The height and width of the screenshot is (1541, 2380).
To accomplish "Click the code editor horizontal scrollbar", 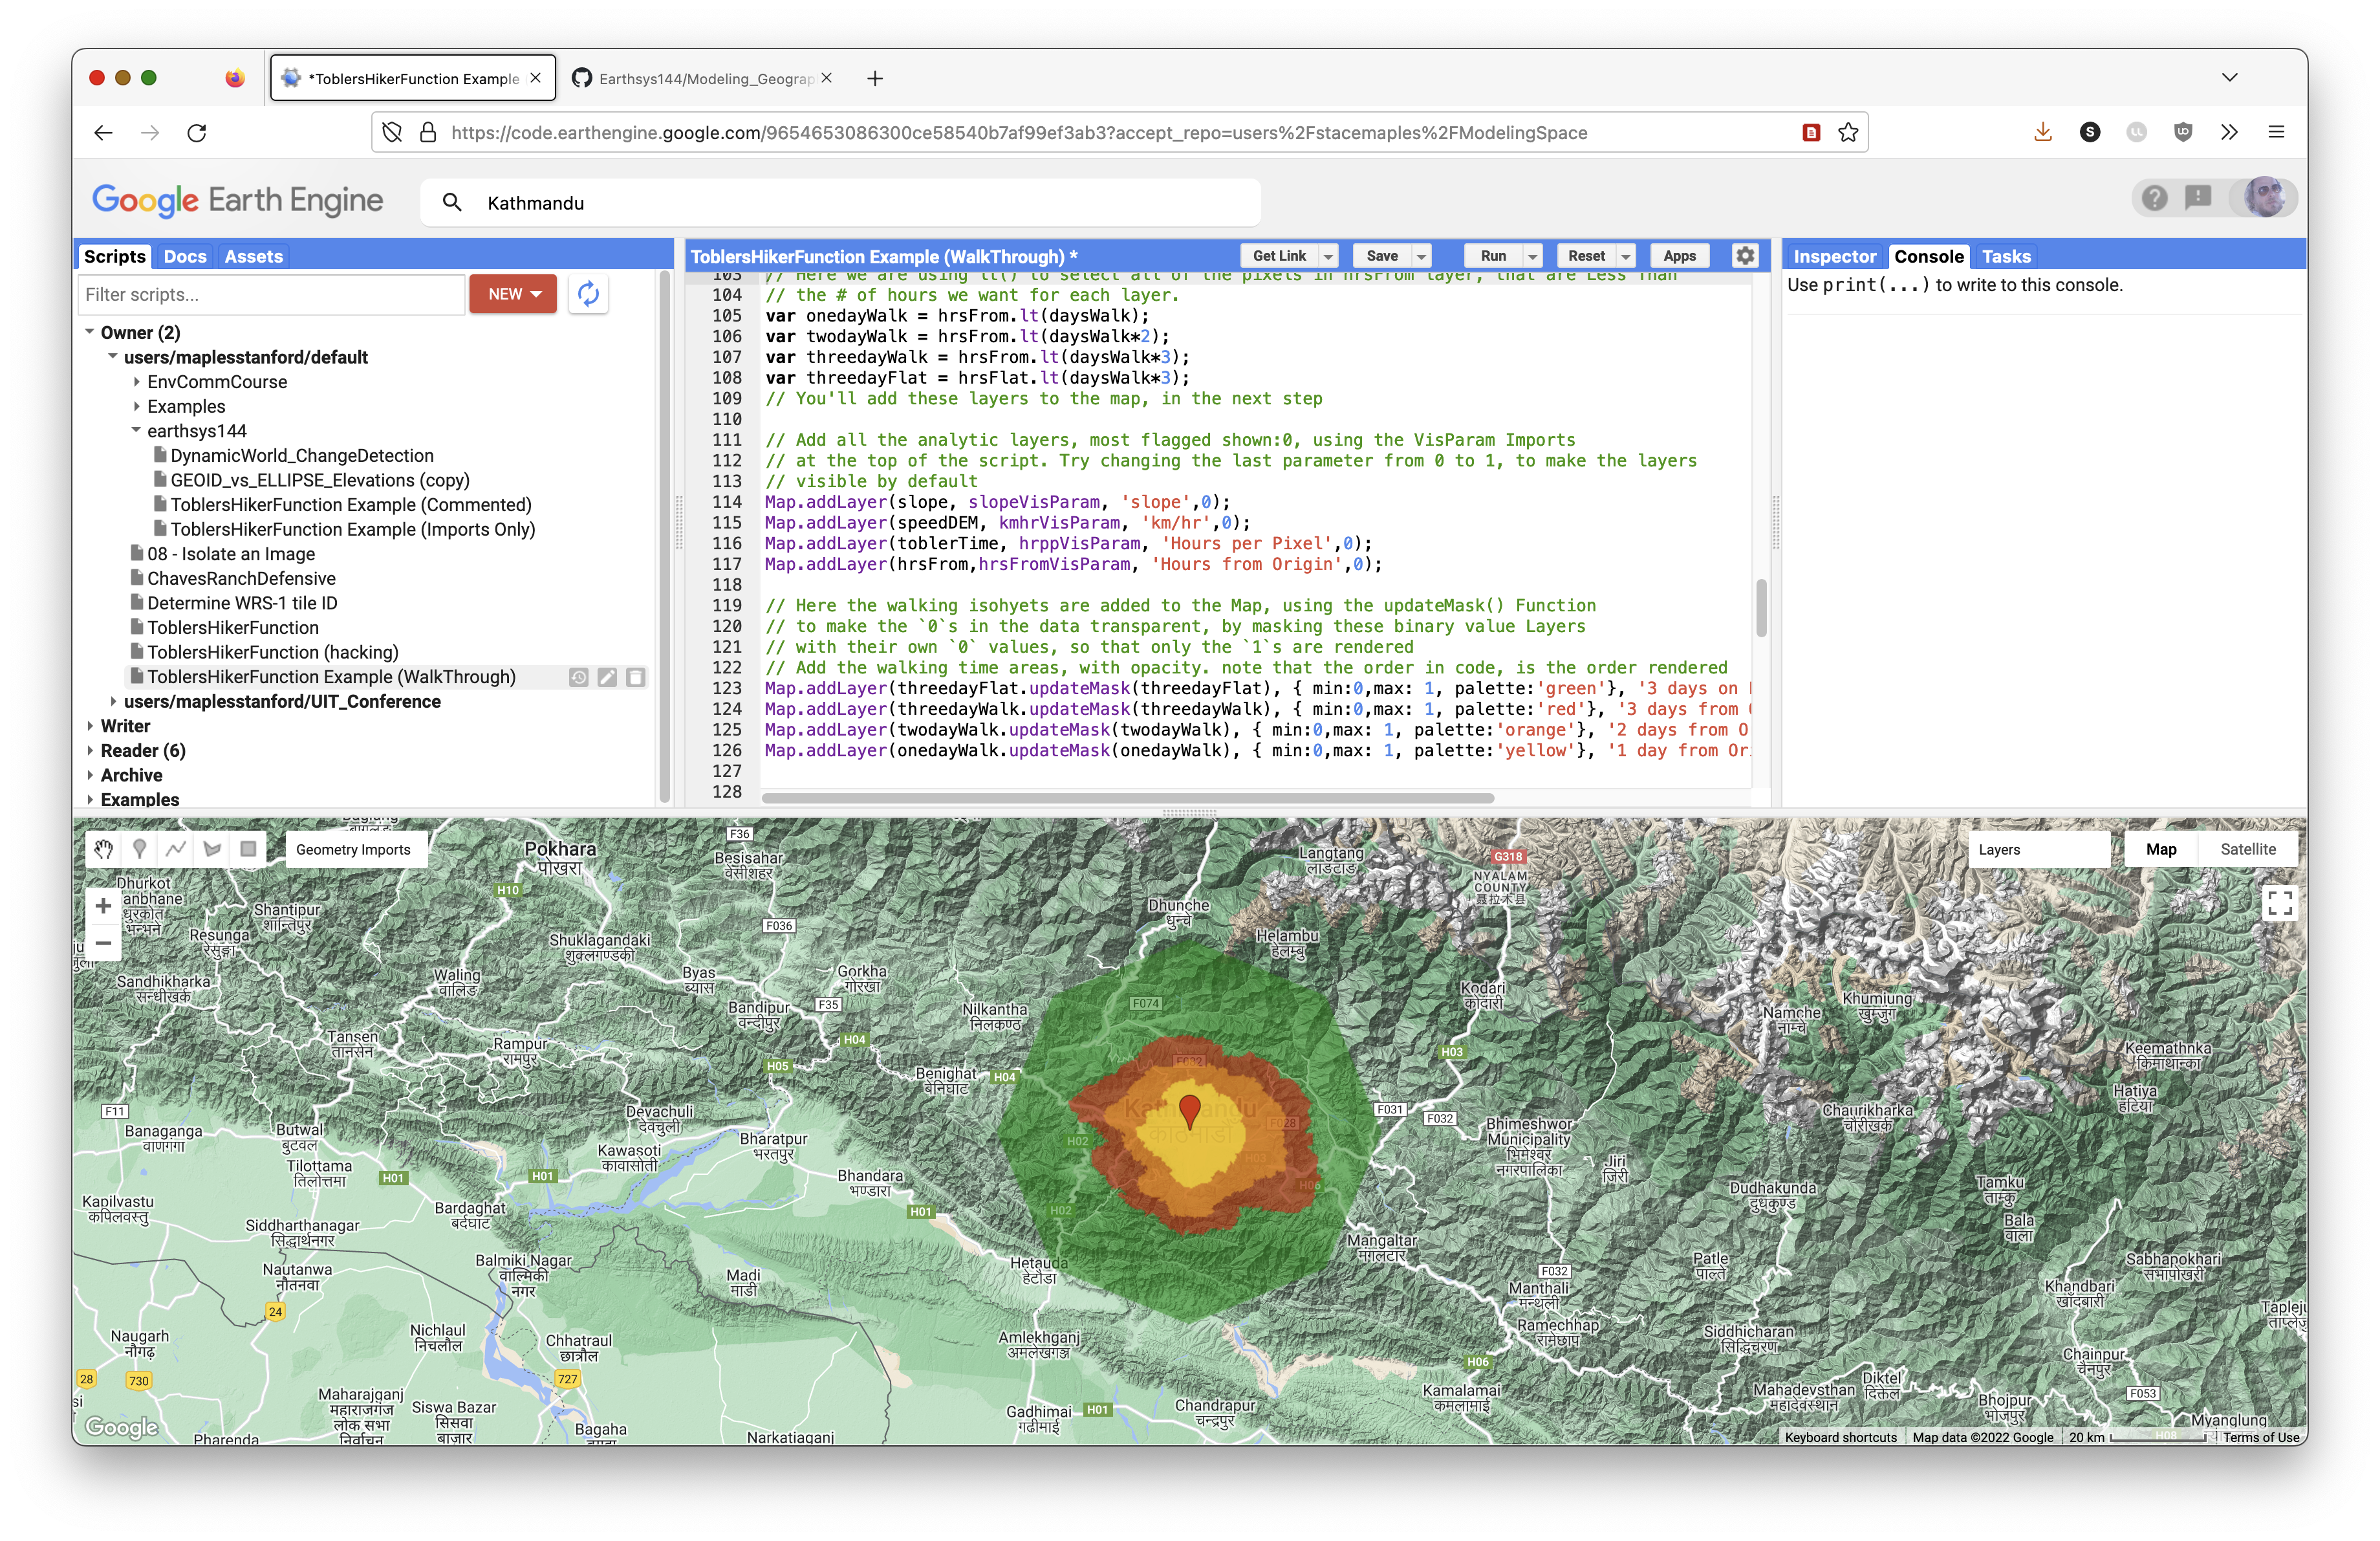I will (x=1127, y=798).
